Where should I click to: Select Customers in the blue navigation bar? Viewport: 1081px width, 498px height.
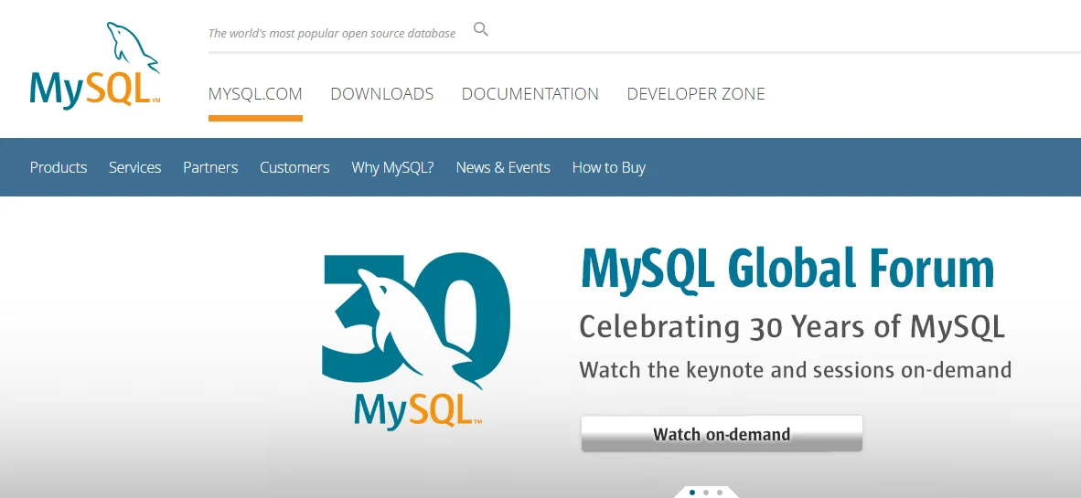[294, 167]
